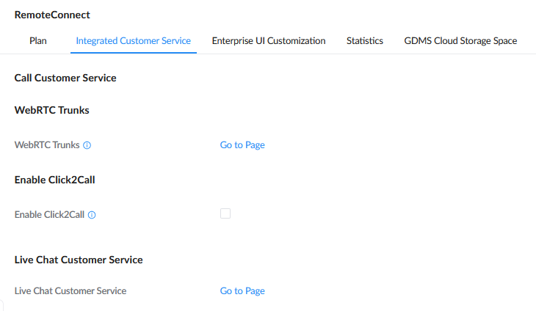Switch to Enterprise UI Customization tab
This screenshot has height=311, width=536.
pos(269,41)
